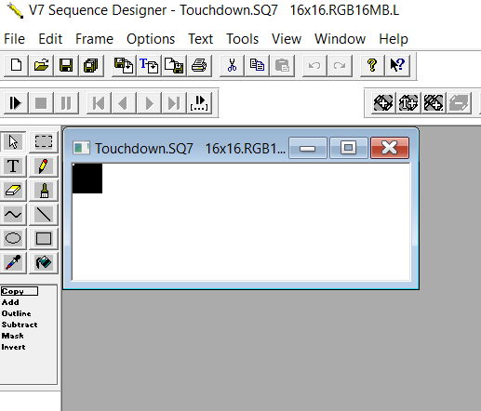Image resolution: width=481 pixels, height=411 pixels.
Task: Jump to the first frame
Action: 99,103
